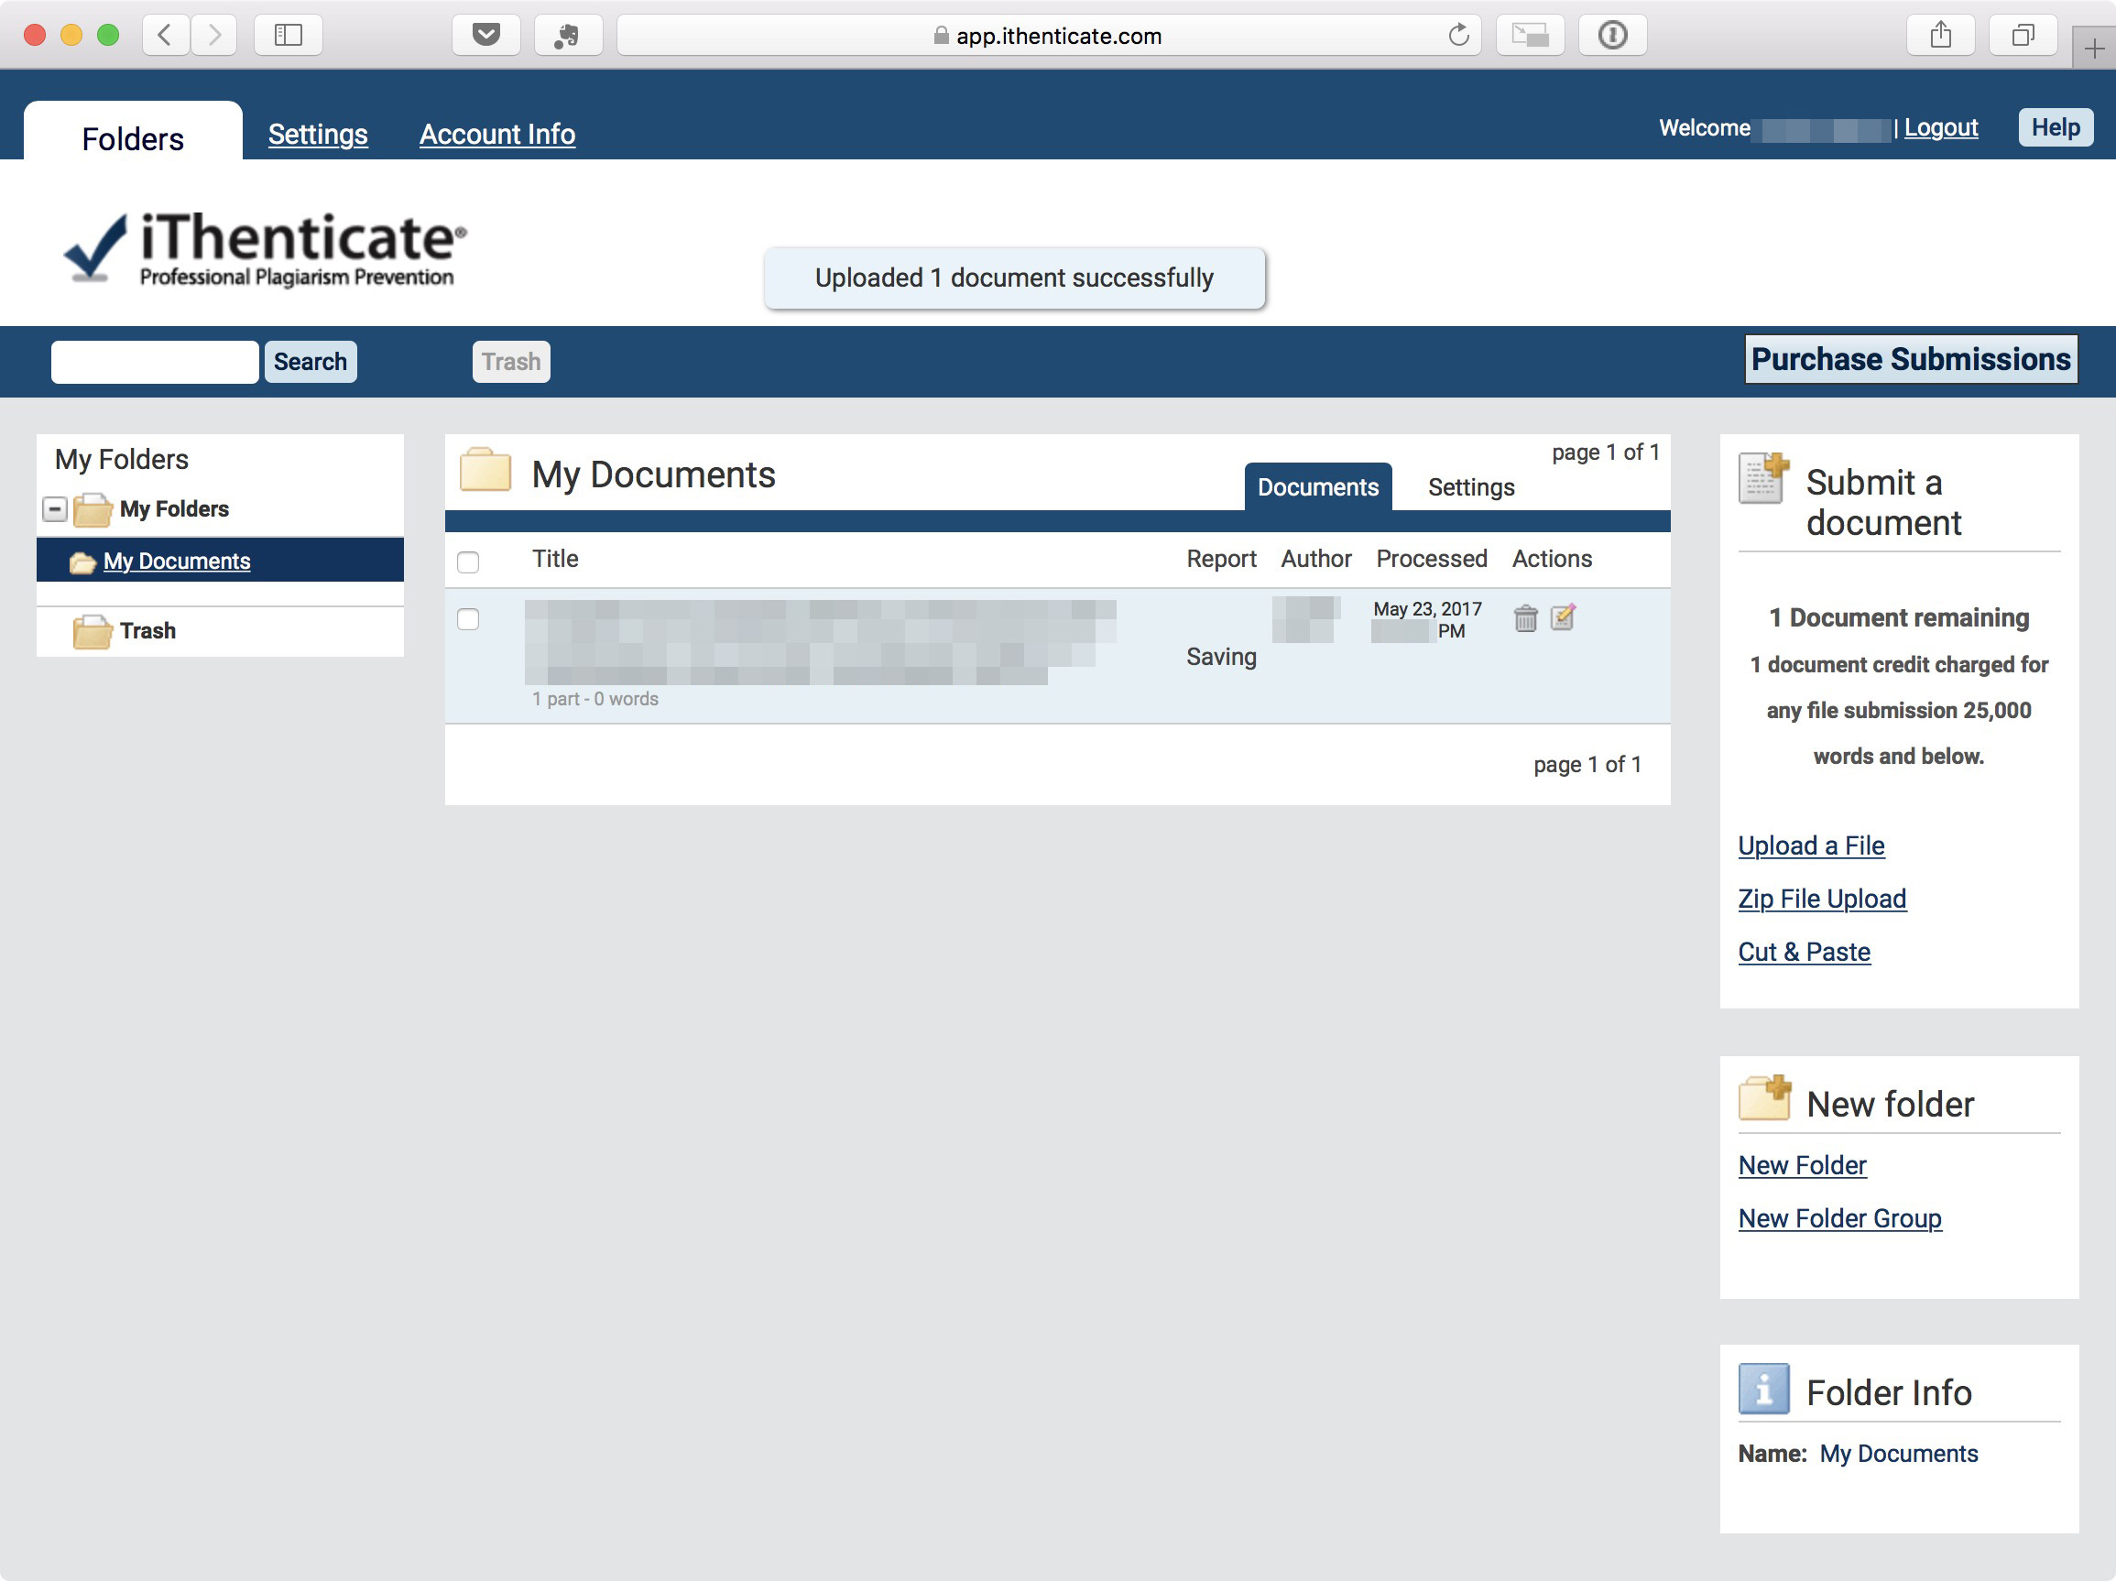Click the Upload a File link
2116x1581 pixels.
tap(1810, 845)
